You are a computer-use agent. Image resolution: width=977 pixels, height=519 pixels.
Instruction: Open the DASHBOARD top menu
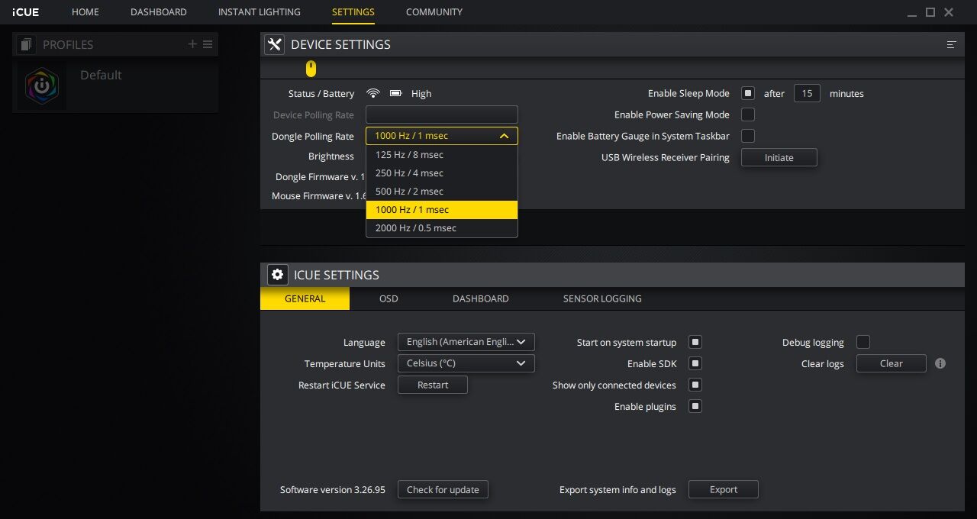pos(159,12)
